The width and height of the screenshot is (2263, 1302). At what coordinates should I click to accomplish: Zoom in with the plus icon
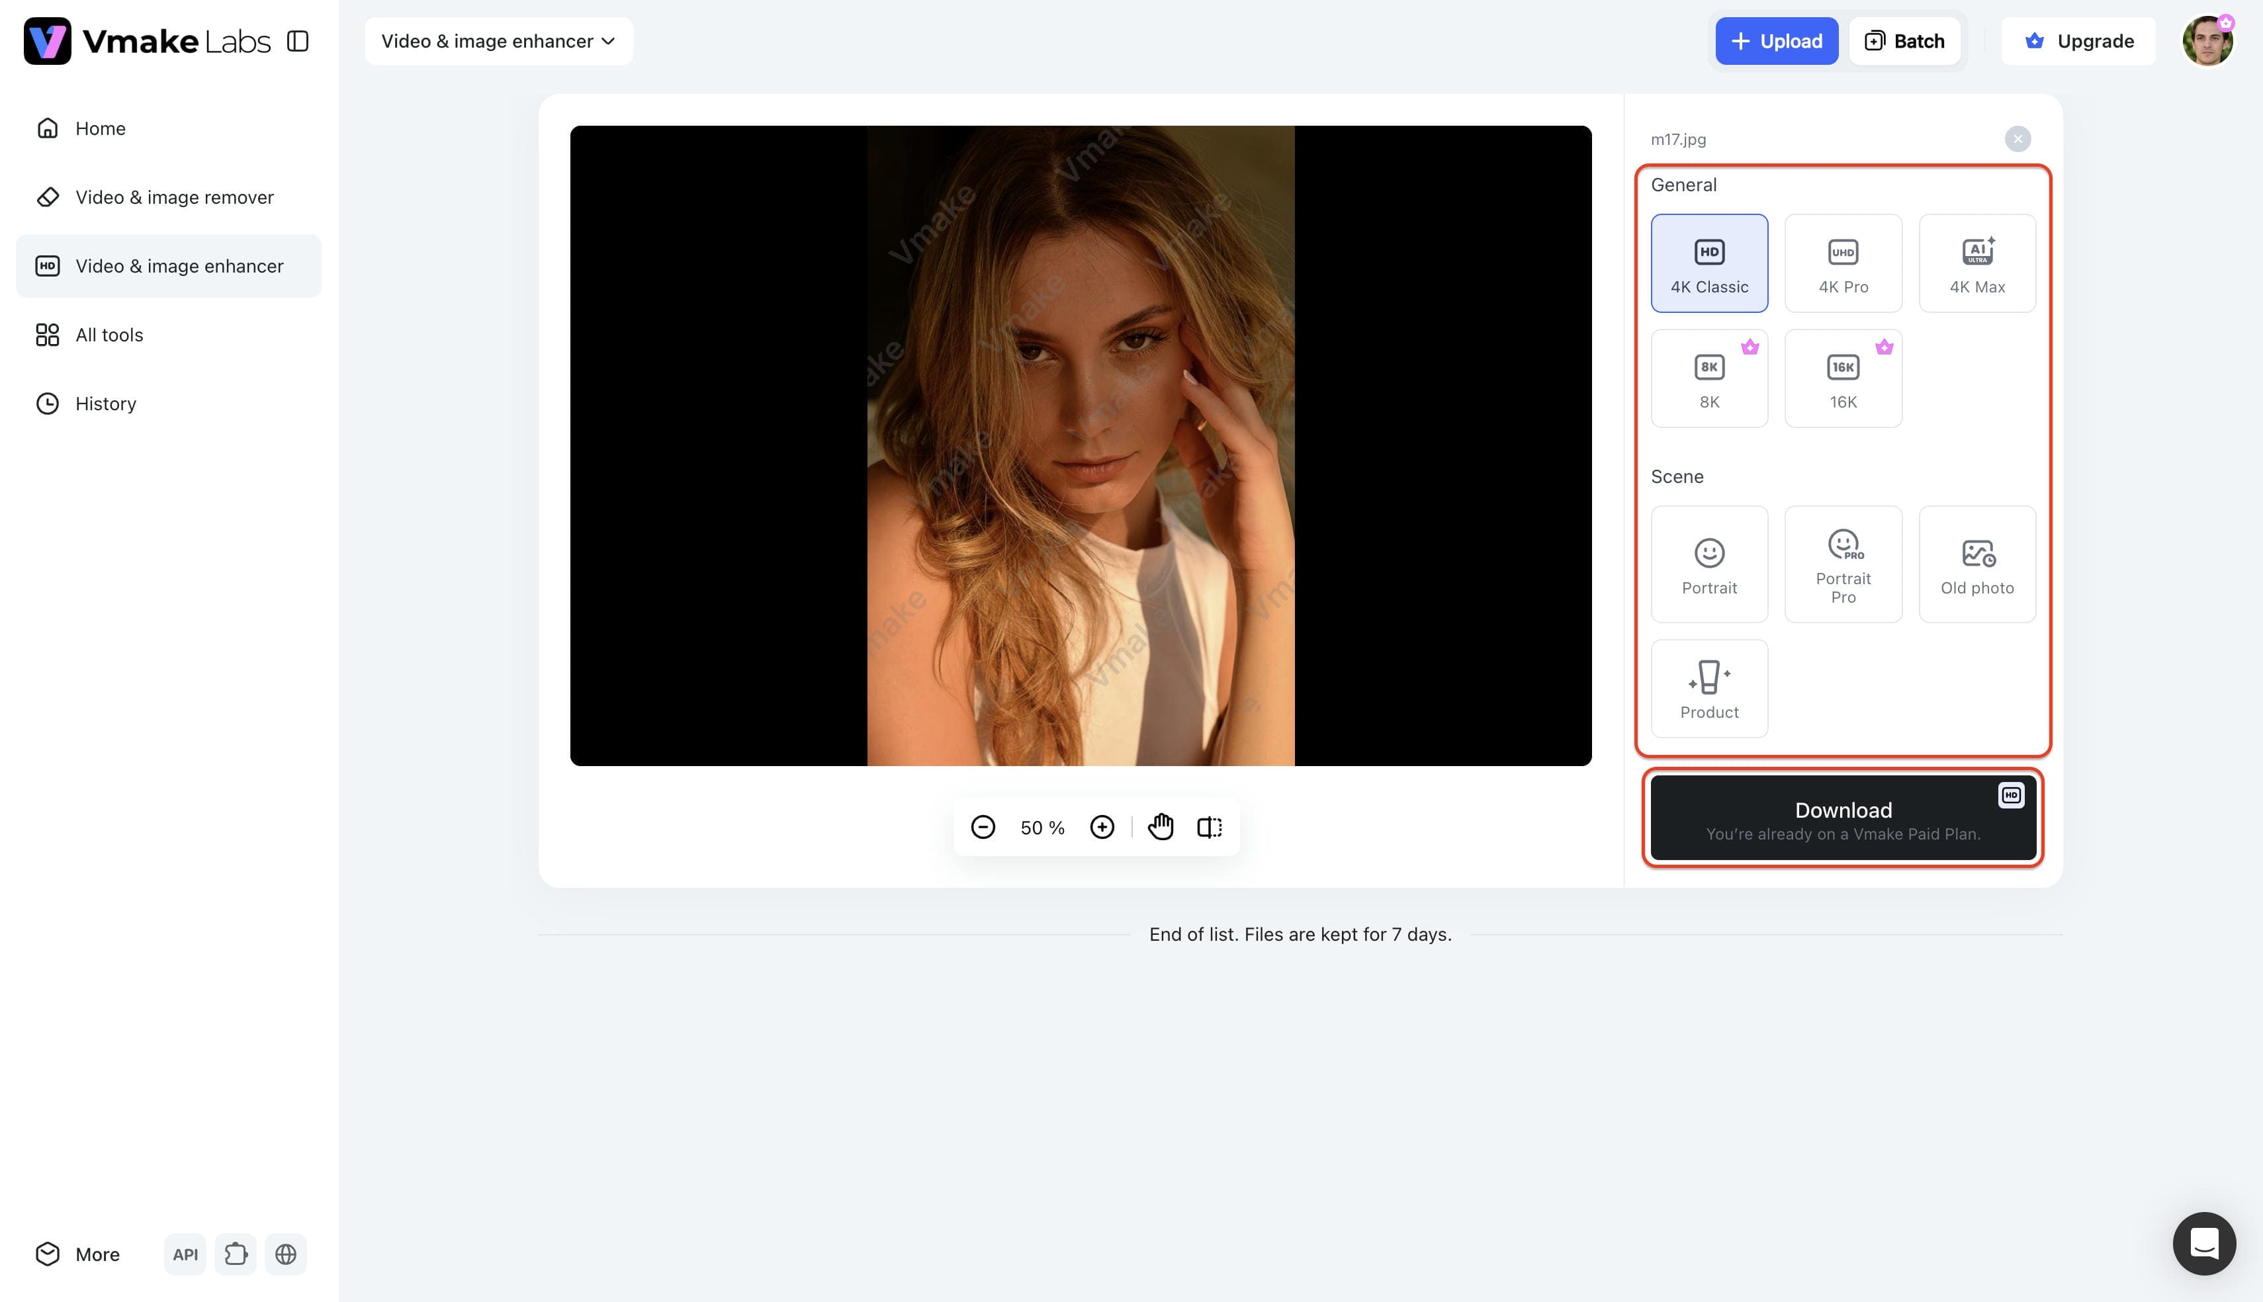click(1102, 827)
